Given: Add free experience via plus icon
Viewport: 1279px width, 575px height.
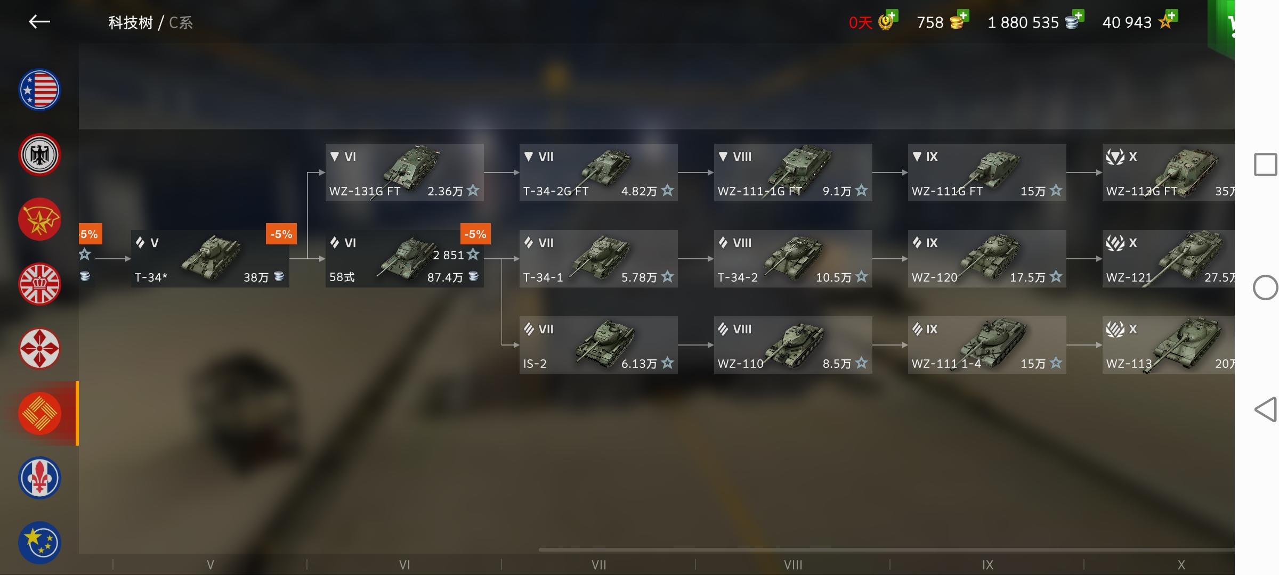Looking at the screenshot, I should click(1170, 15).
